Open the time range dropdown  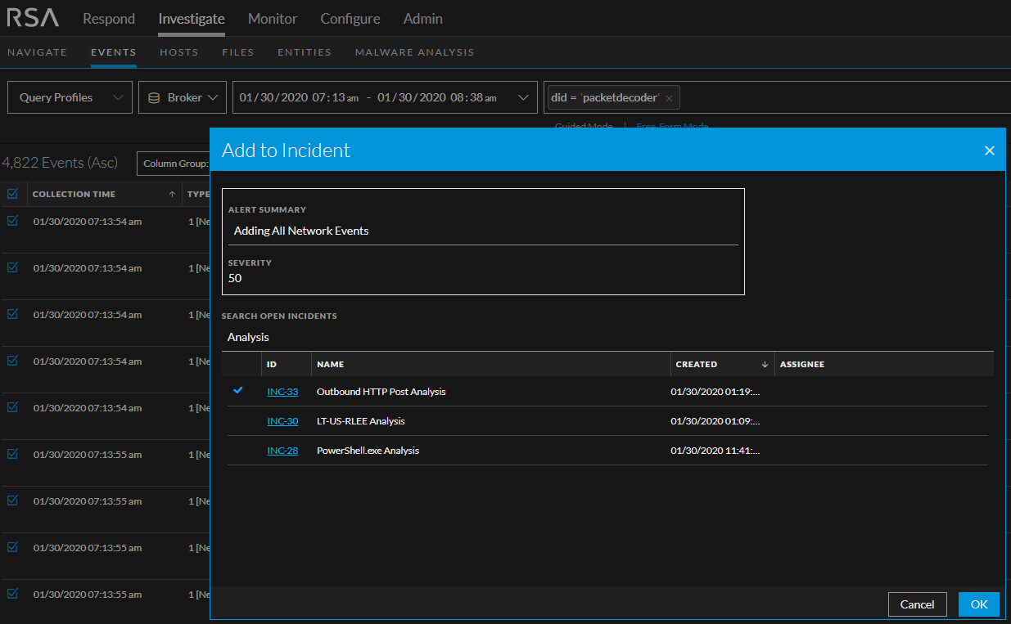point(385,97)
